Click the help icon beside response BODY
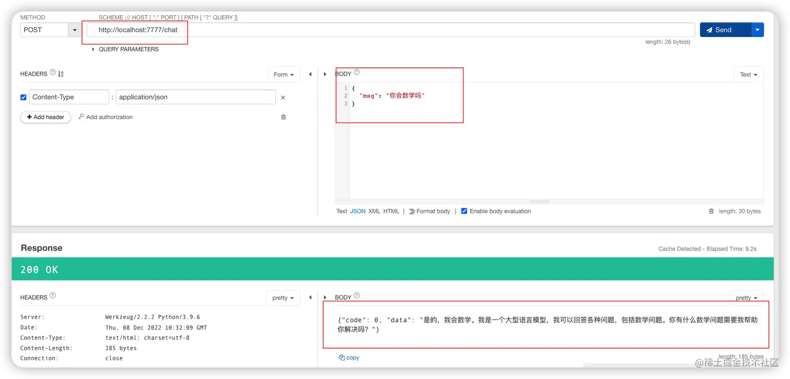This screenshot has height=379, width=790. point(357,295)
